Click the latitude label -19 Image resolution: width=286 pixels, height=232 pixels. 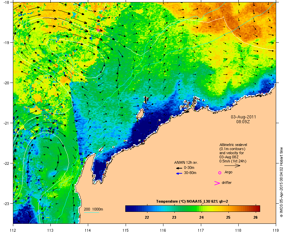(6, 43)
